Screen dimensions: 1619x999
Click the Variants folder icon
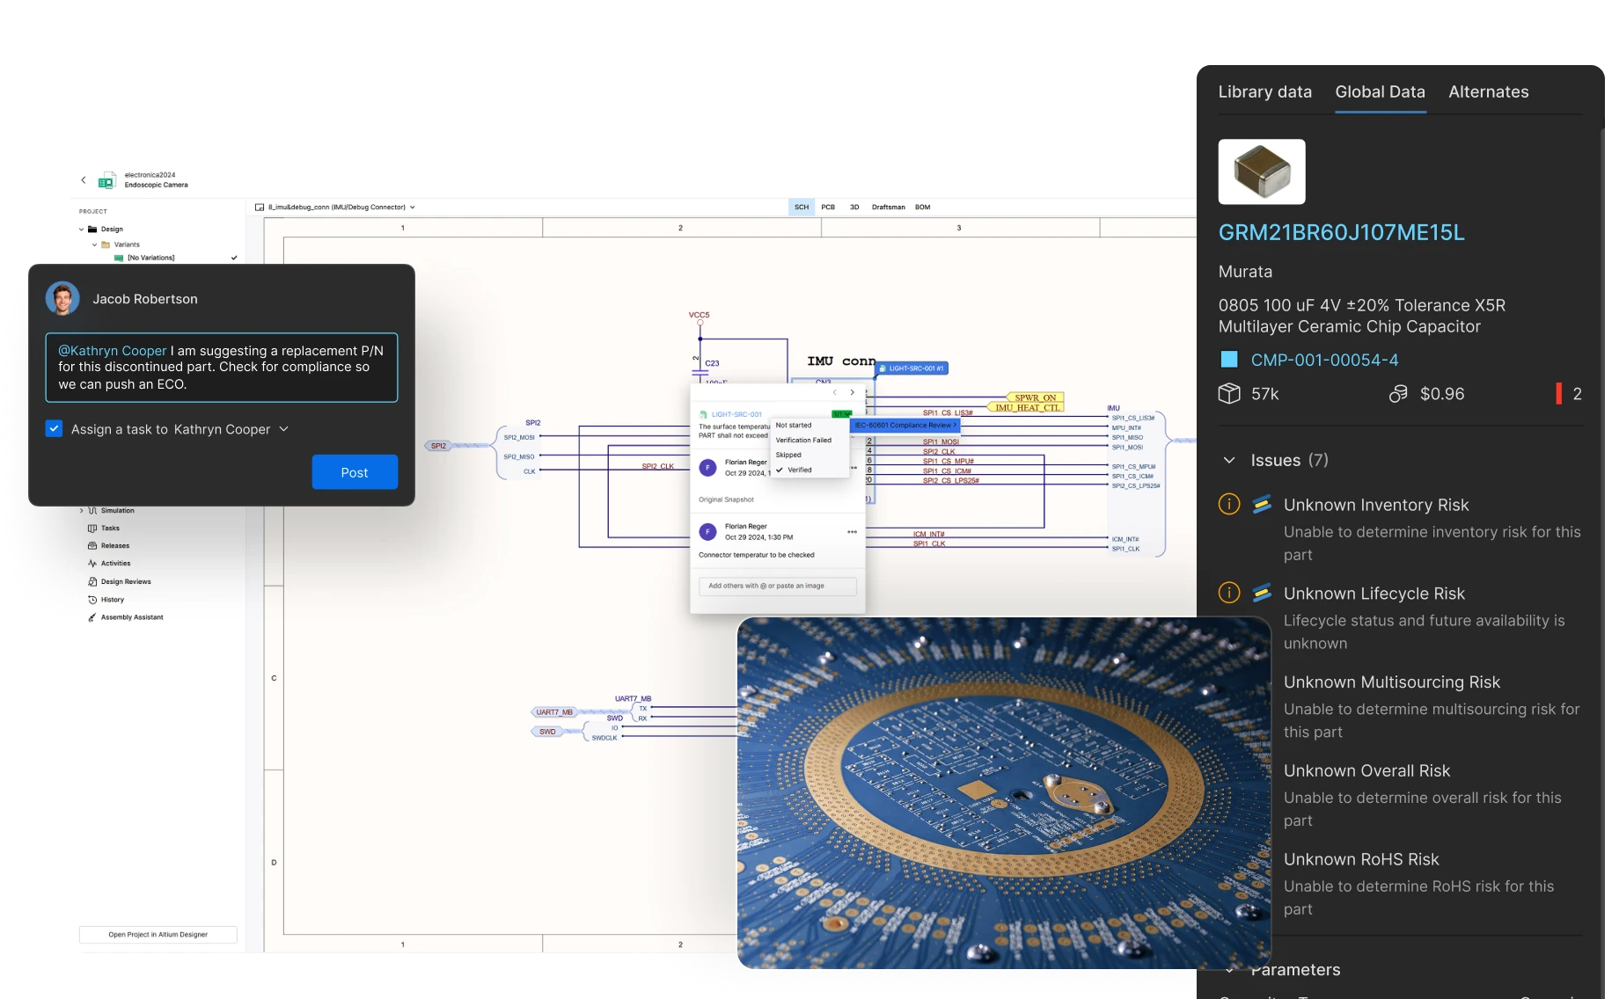click(x=106, y=244)
